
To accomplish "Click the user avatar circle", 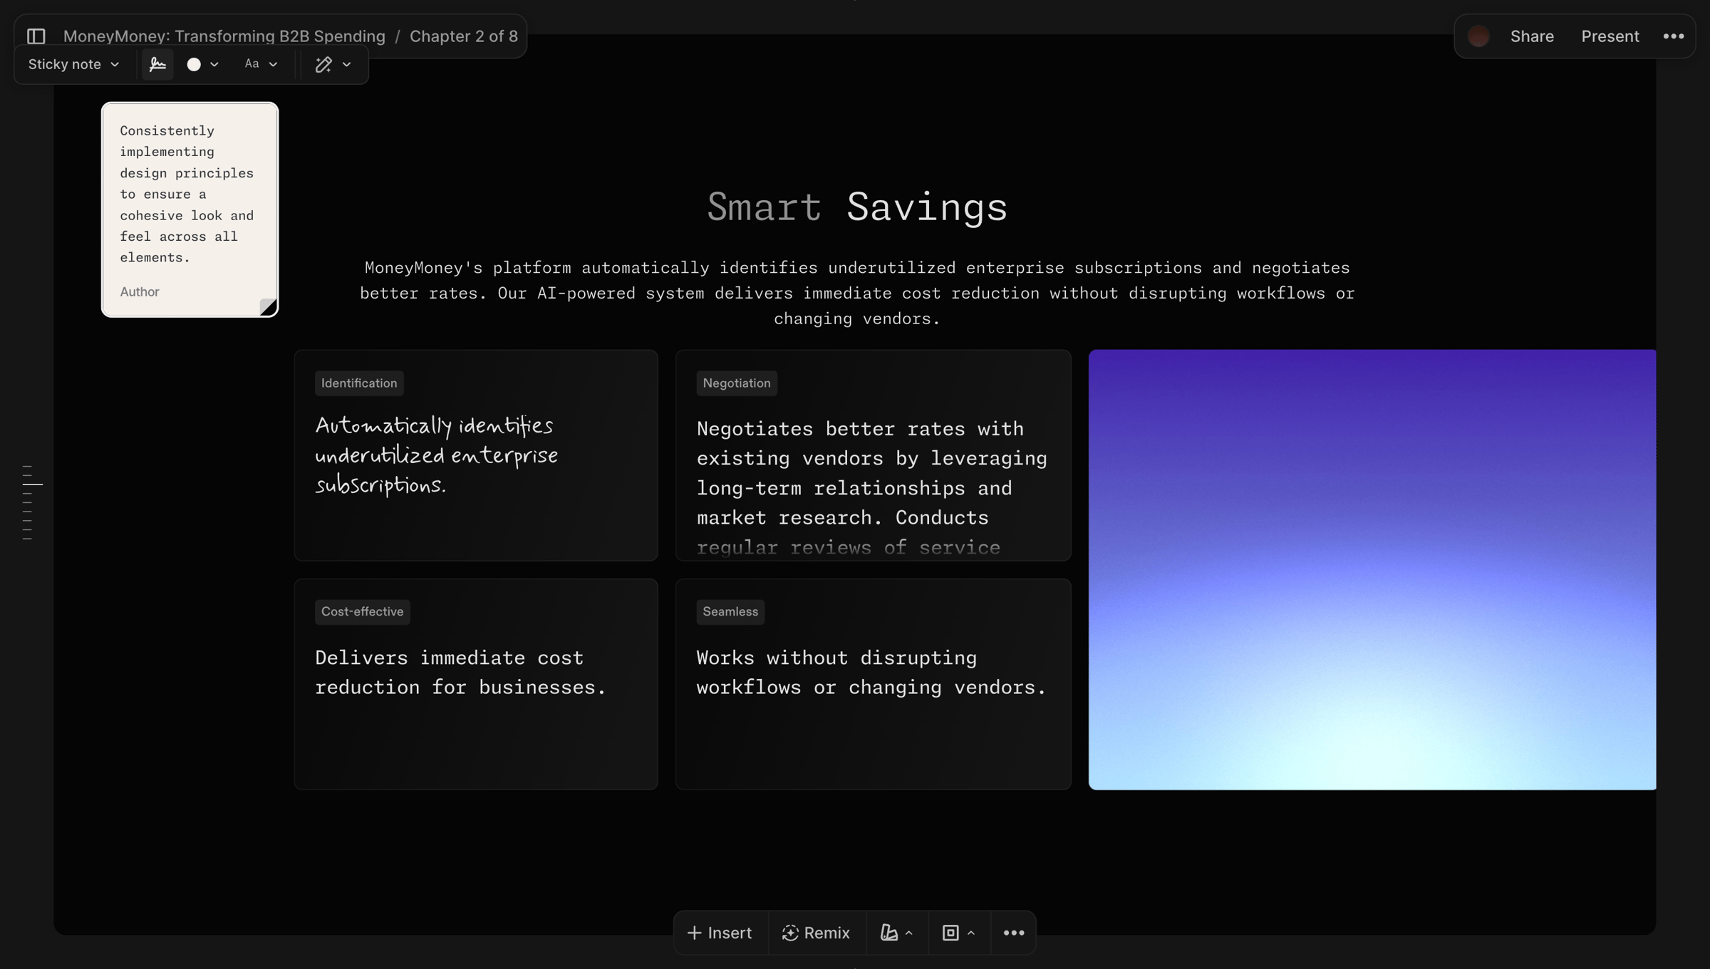I will point(1478,36).
